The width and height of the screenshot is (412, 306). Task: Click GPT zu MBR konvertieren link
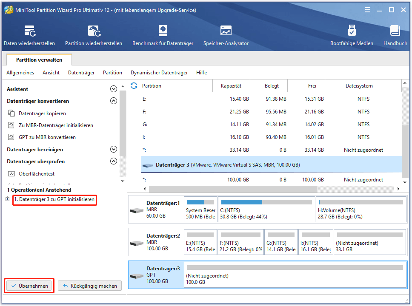coord(47,137)
